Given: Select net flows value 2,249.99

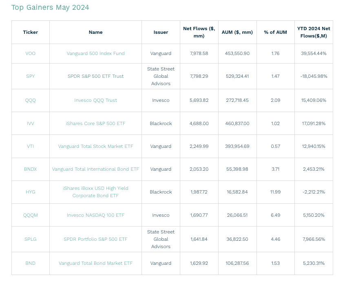Looking at the screenshot, I should pos(199,146).
